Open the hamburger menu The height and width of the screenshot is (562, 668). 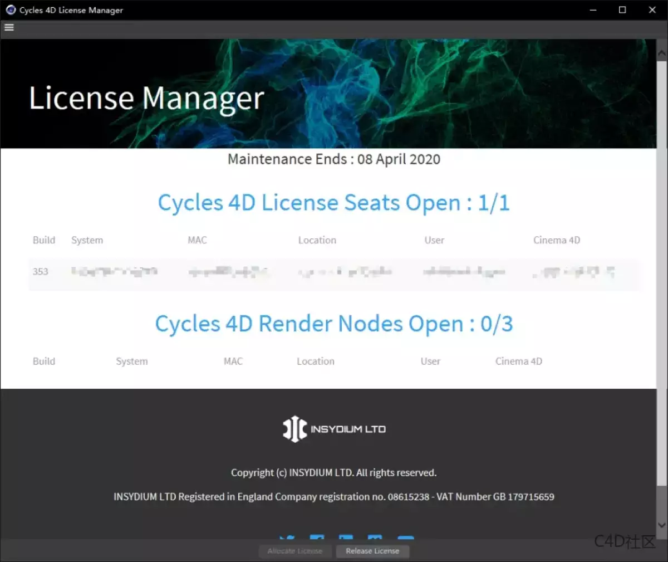(8, 27)
